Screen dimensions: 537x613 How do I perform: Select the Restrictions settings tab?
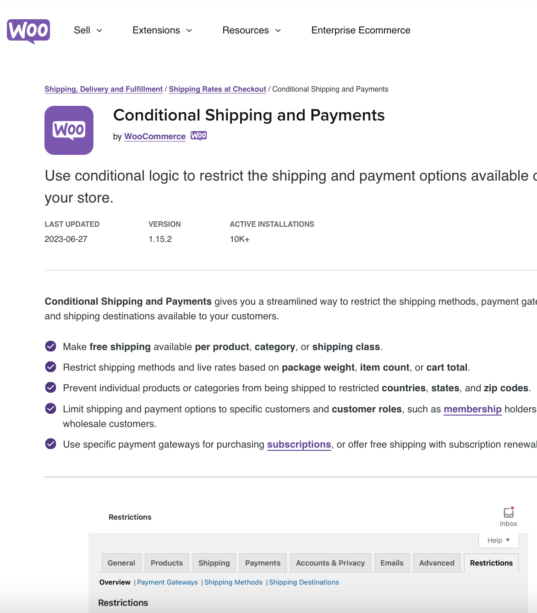(x=491, y=563)
